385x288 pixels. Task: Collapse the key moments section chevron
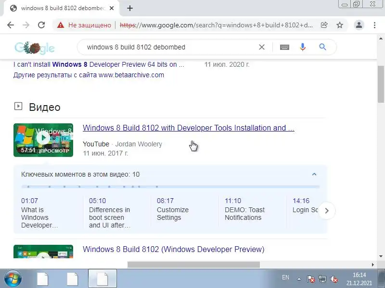[314, 174]
